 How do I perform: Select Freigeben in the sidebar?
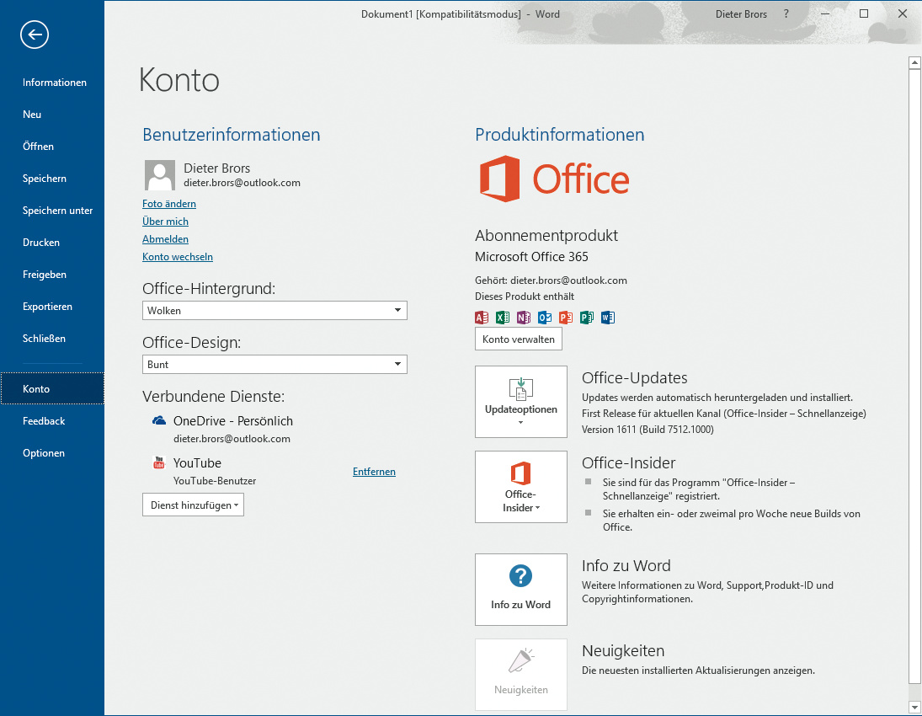click(52, 274)
